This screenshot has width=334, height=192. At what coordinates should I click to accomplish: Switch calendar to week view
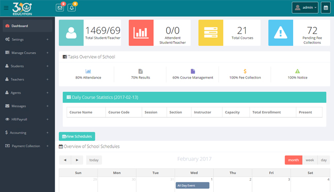(310, 160)
